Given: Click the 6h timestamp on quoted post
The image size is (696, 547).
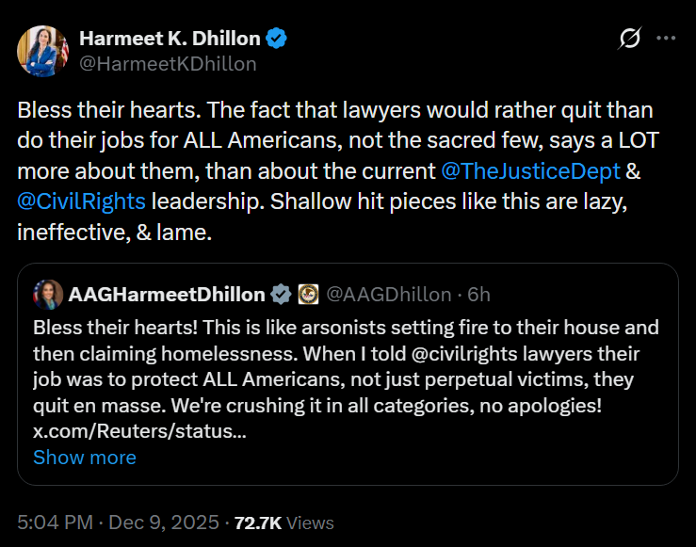Looking at the screenshot, I should [x=478, y=295].
